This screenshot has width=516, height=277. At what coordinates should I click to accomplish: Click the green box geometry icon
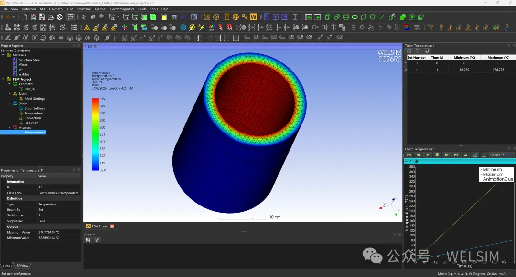[328, 17]
